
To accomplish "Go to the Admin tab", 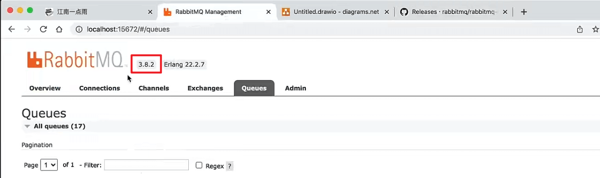I will pyautogui.click(x=296, y=88).
